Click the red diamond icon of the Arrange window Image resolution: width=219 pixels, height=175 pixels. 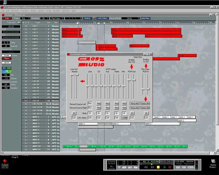click(x=3, y=15)
